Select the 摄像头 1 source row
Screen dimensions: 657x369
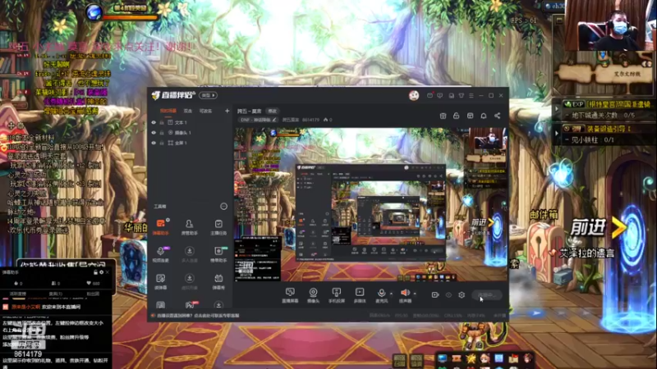(190, 133)
